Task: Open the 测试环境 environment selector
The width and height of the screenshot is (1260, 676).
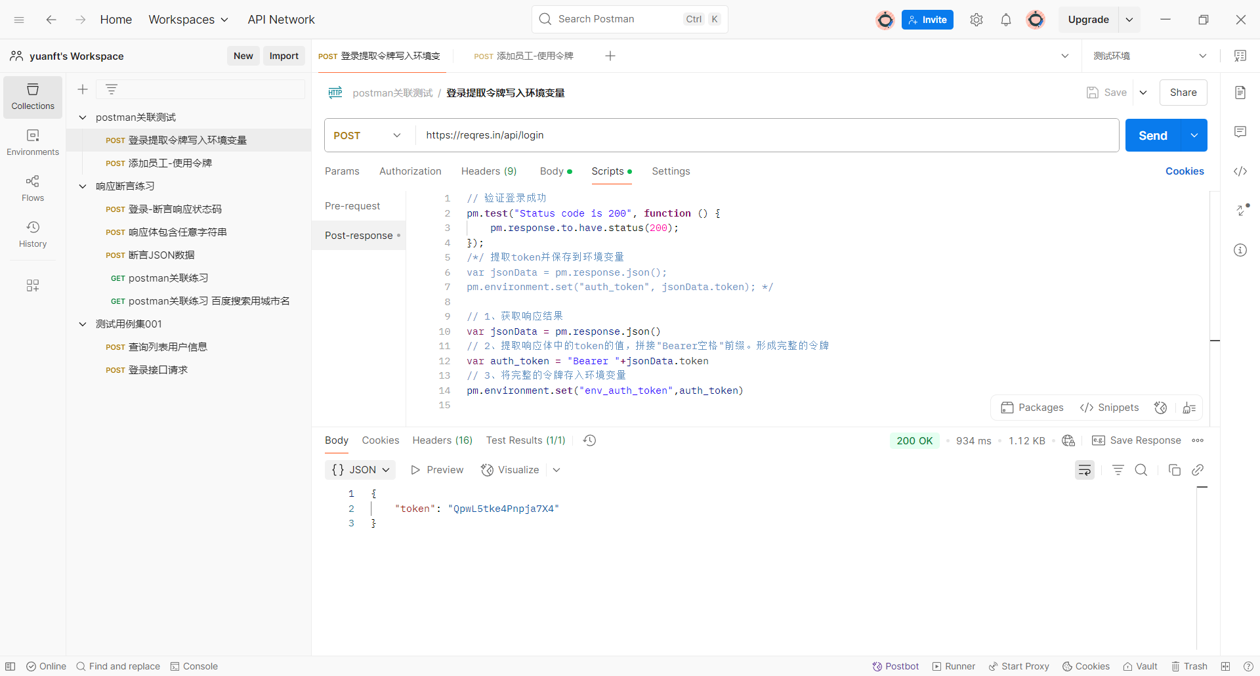Action: tap(1150, 56)
